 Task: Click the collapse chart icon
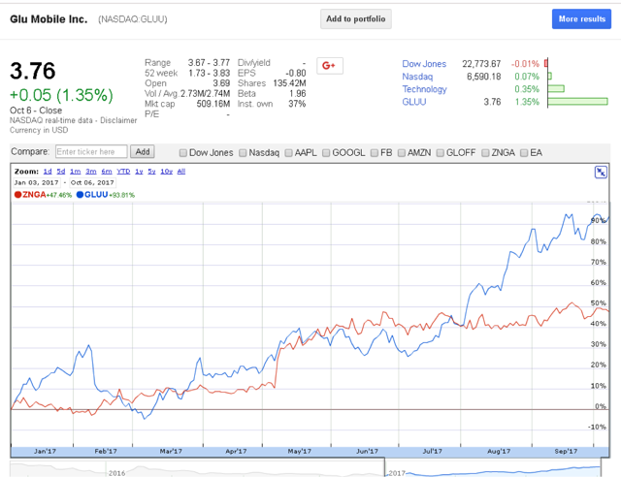click(601, 173)
